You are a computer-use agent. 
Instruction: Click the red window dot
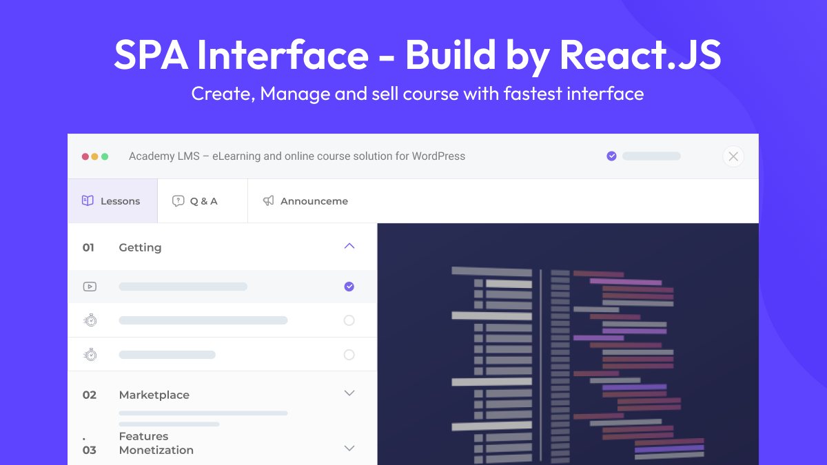point(85,156)
